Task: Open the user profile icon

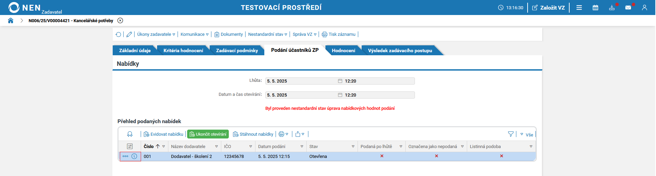Action: pos(644,8)
